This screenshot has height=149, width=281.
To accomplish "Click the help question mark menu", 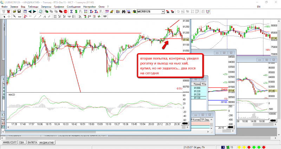I will click(108, 7).
